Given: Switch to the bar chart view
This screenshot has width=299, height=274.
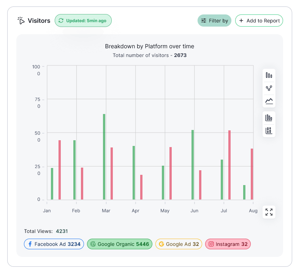Looking at the screenshot, I should (x=269, y=75).
